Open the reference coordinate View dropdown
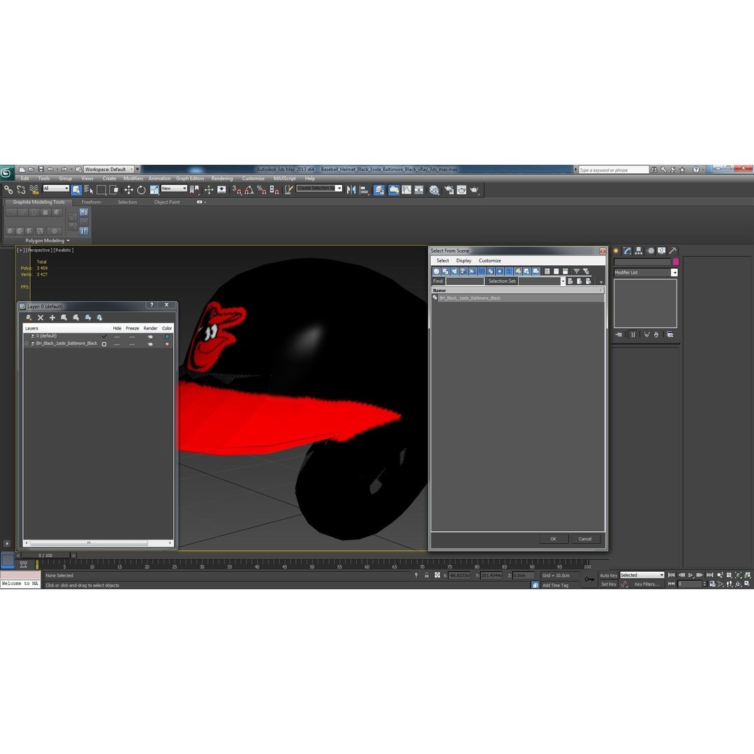 (x=174, y=188)
